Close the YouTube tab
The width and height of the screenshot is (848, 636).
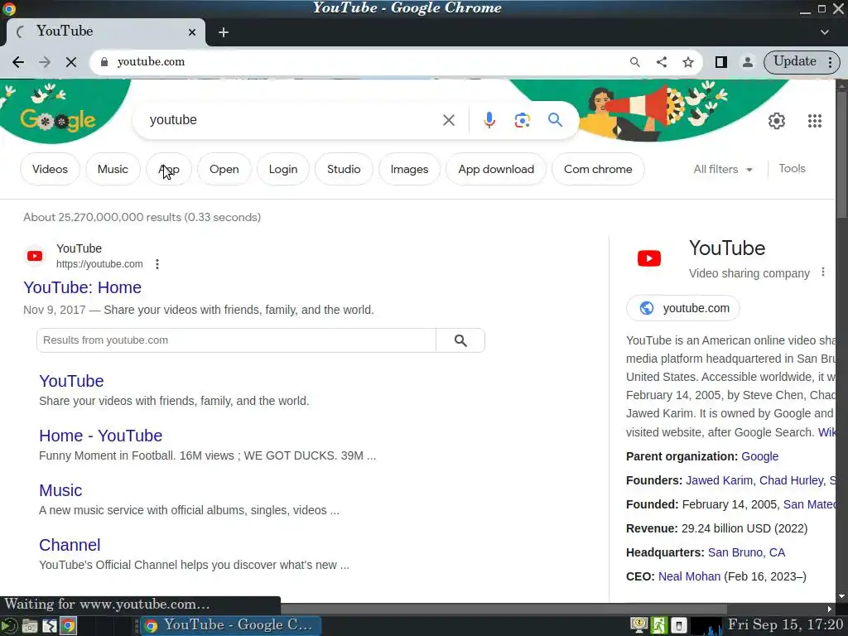click(x=191, y=32)
